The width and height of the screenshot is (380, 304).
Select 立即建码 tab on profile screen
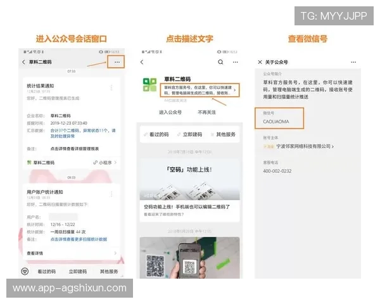pyautogui.click(x=190, y=134)
